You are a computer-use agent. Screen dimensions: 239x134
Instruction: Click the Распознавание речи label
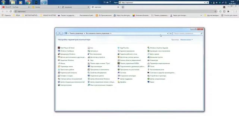click(x=157, y=70)
